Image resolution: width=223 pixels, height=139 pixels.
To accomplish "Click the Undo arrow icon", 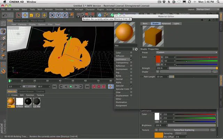I will (5, 15).
